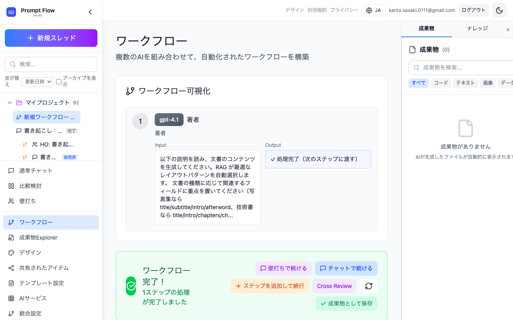
Task: Click 壁打ちで続ける button
Action: [283, 268]
